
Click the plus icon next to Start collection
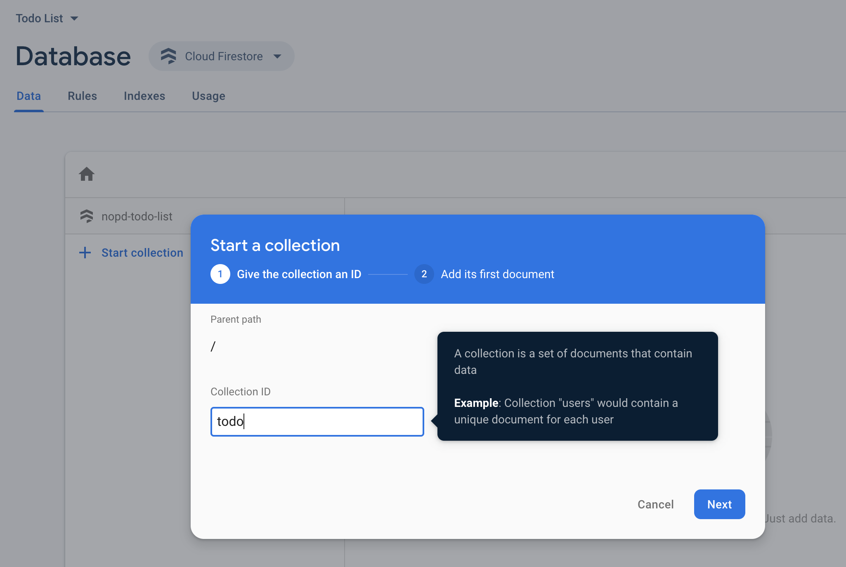coord(85,253)
